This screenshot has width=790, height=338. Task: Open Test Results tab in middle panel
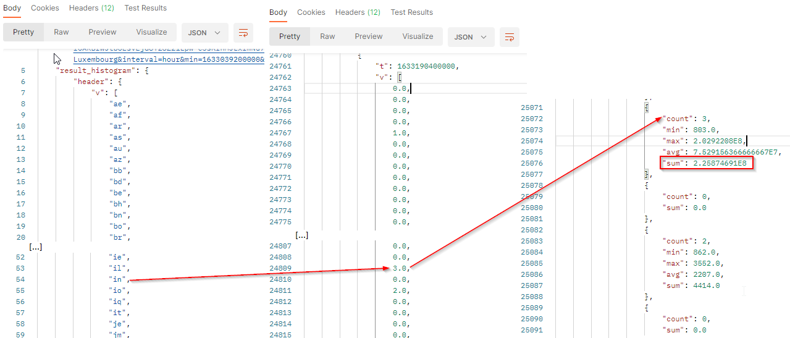pyautogui.click(x=412, y=12)
